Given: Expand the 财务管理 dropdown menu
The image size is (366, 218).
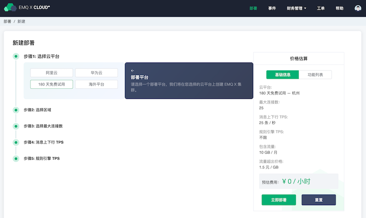Looking at the screenshot, I should [x=296, y=8].
